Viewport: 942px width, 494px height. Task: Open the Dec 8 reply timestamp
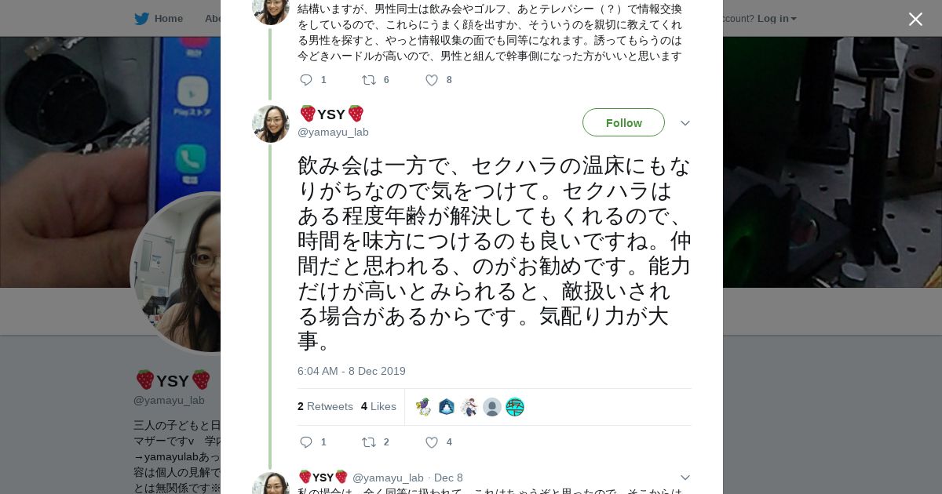448,478
